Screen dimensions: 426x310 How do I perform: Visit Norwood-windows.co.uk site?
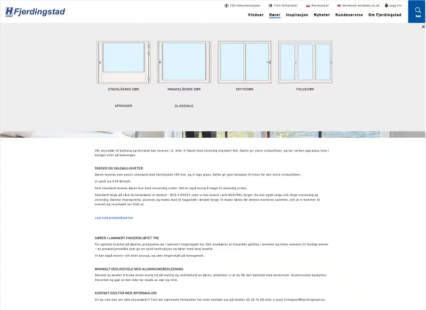click(x=360, y=5)
